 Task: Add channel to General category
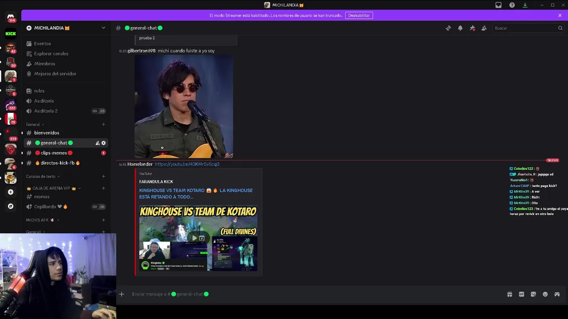[x=103, y=124]
